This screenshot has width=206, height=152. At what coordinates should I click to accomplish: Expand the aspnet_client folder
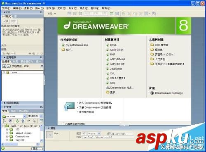click(7, 133)
